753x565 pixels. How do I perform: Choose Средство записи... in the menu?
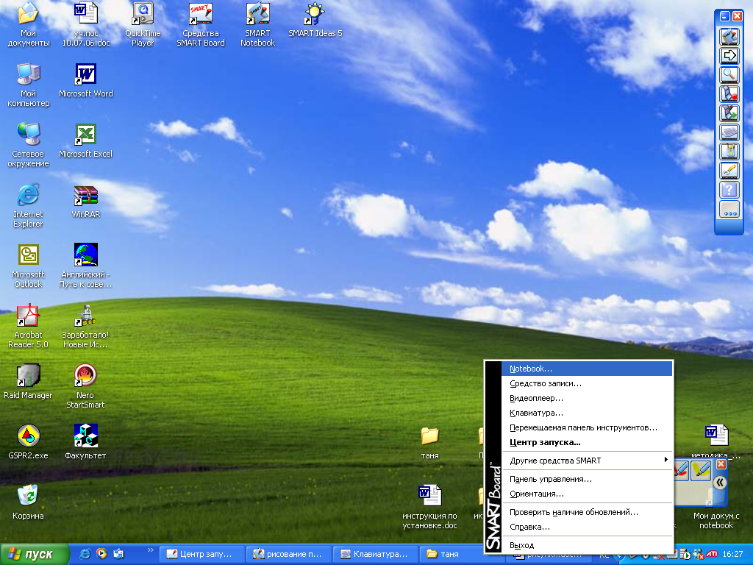587,383
